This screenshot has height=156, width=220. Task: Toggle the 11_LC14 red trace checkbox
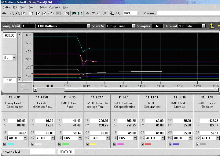[x=142, y=144]
